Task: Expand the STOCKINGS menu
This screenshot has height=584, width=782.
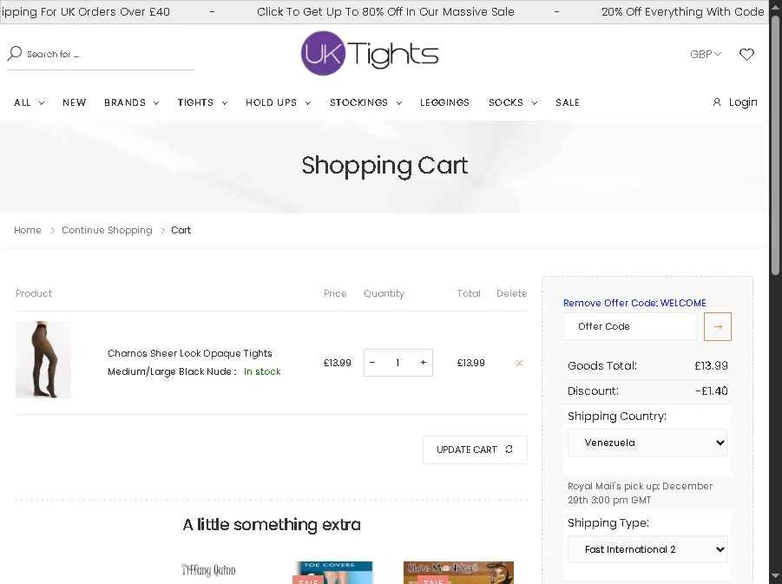Action: point(365,102)
